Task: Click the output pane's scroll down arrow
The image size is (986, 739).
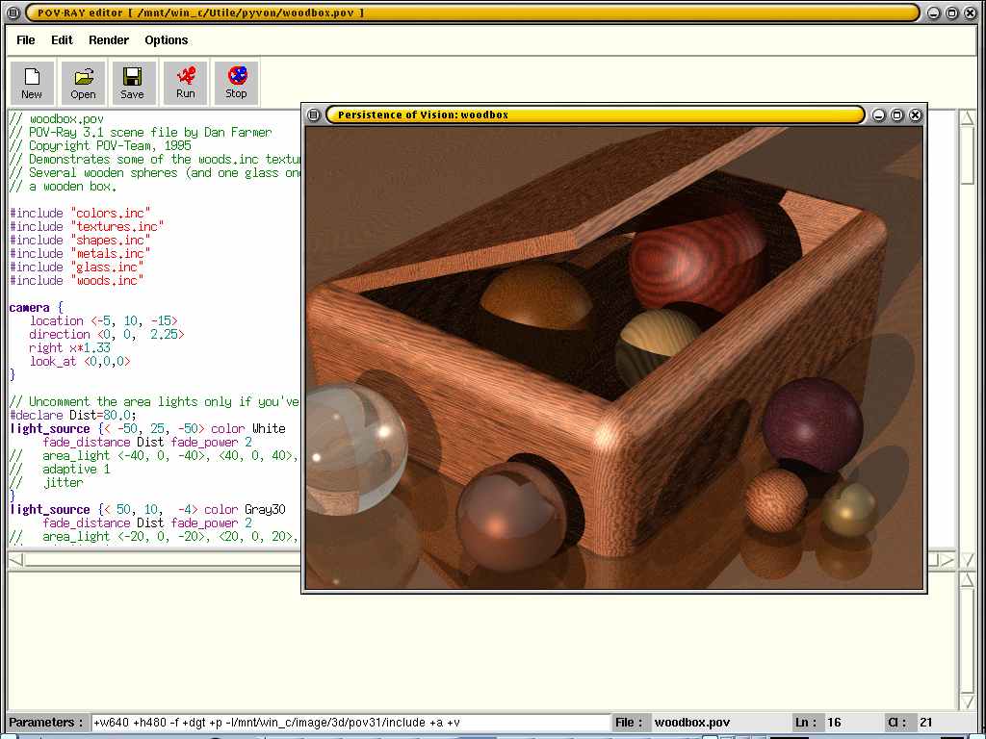Action: [x=967, y=702]
